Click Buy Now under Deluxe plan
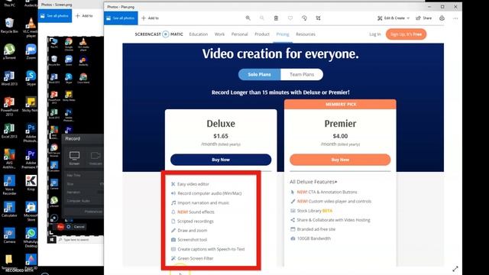The height and width of the screenshot is (275, 489). (221, 160)
